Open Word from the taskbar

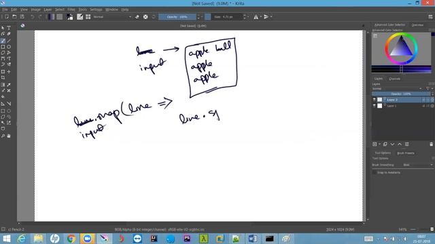[253, 239]
